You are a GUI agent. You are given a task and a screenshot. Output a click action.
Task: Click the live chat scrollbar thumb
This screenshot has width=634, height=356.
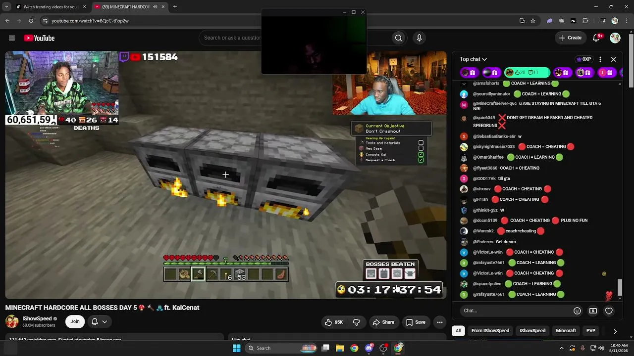tap(620, 287)
